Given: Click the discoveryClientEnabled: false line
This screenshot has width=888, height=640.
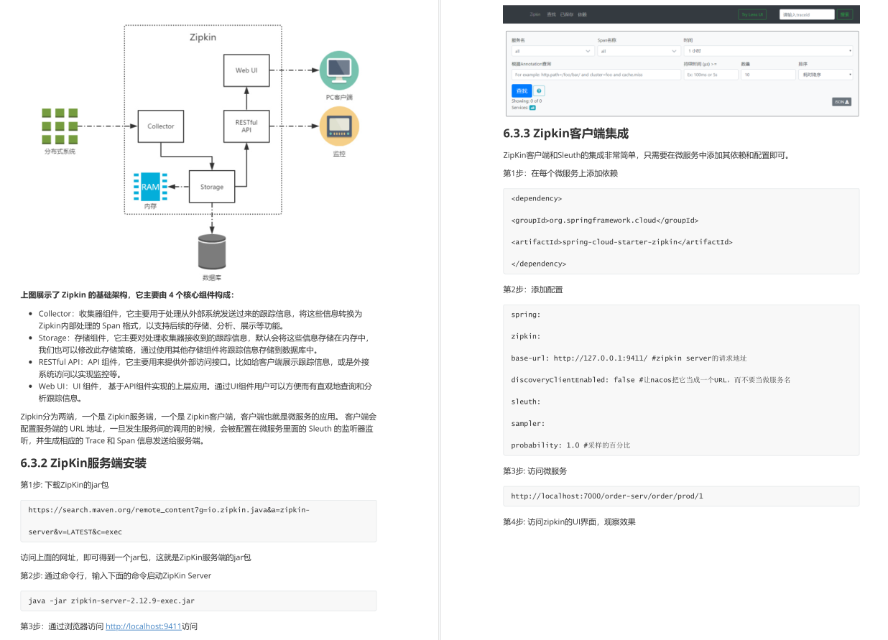Looking at the screenshot, I should point(650,379).
